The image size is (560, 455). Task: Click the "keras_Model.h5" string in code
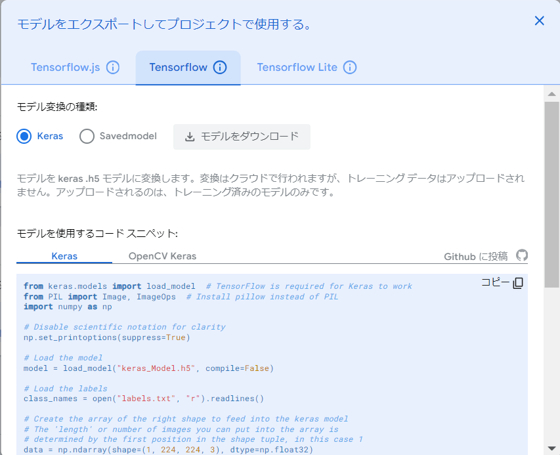click(x=156, y=368)
